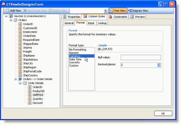Collapse the Order Details node
This screenshot has width=181, height=125.
coord(20,83)
